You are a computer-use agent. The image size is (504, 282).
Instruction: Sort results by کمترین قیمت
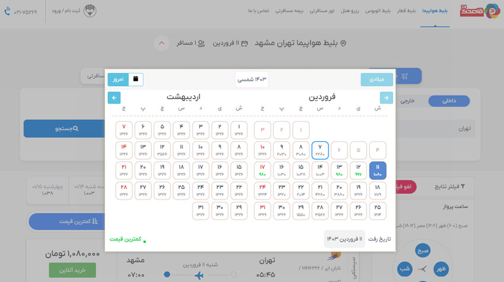67,221
